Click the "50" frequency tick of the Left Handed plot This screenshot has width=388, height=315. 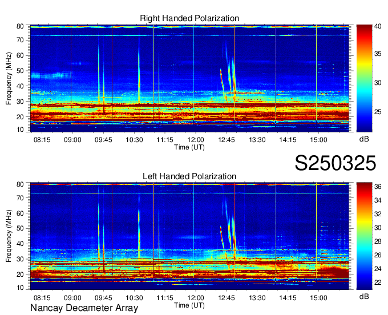tap(20, 228)
